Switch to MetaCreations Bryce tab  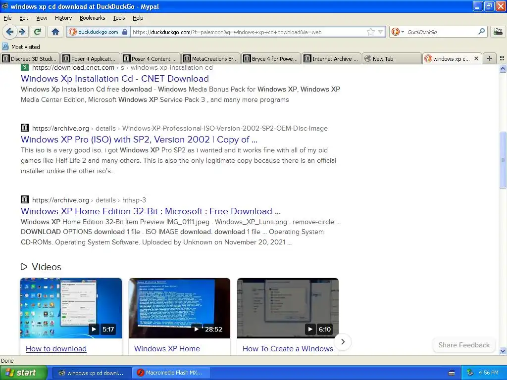(211, 58)
